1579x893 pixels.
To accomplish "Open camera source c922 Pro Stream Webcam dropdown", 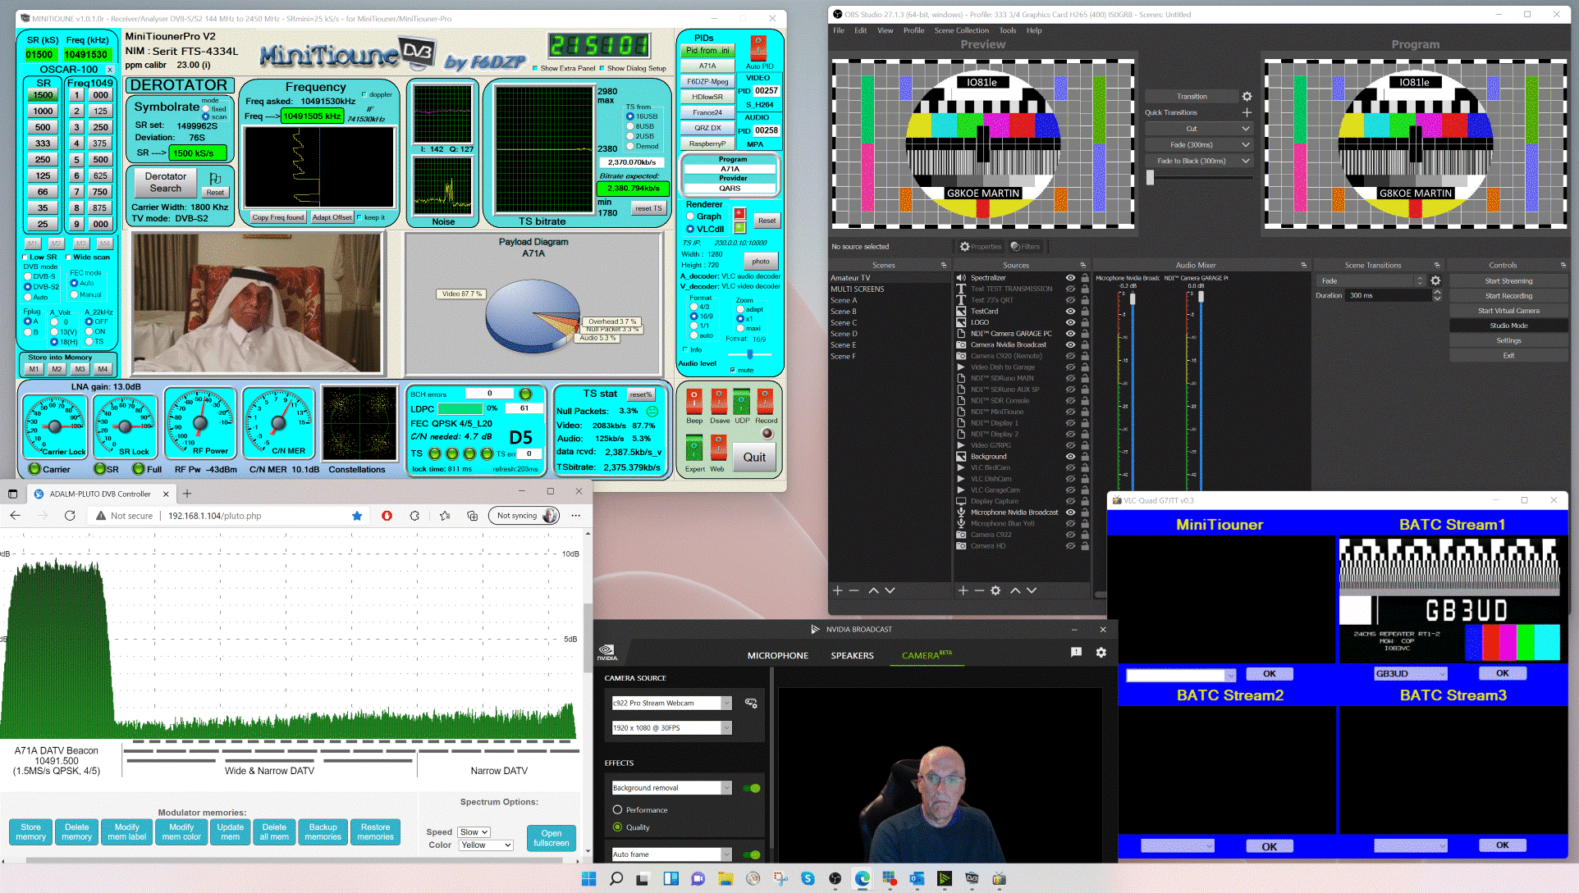I will point(671,703).
